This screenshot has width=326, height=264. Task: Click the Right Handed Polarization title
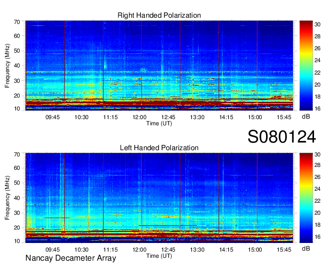point(159,15)
